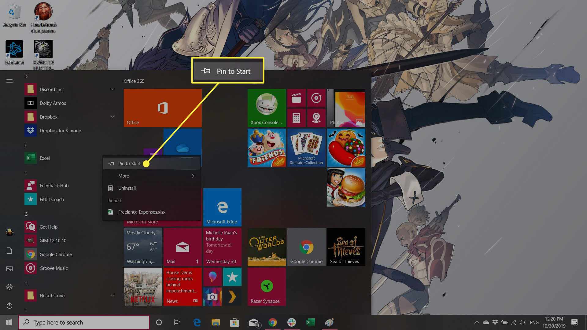
Task: Click the Type here to search box
Action: (84, 322)
